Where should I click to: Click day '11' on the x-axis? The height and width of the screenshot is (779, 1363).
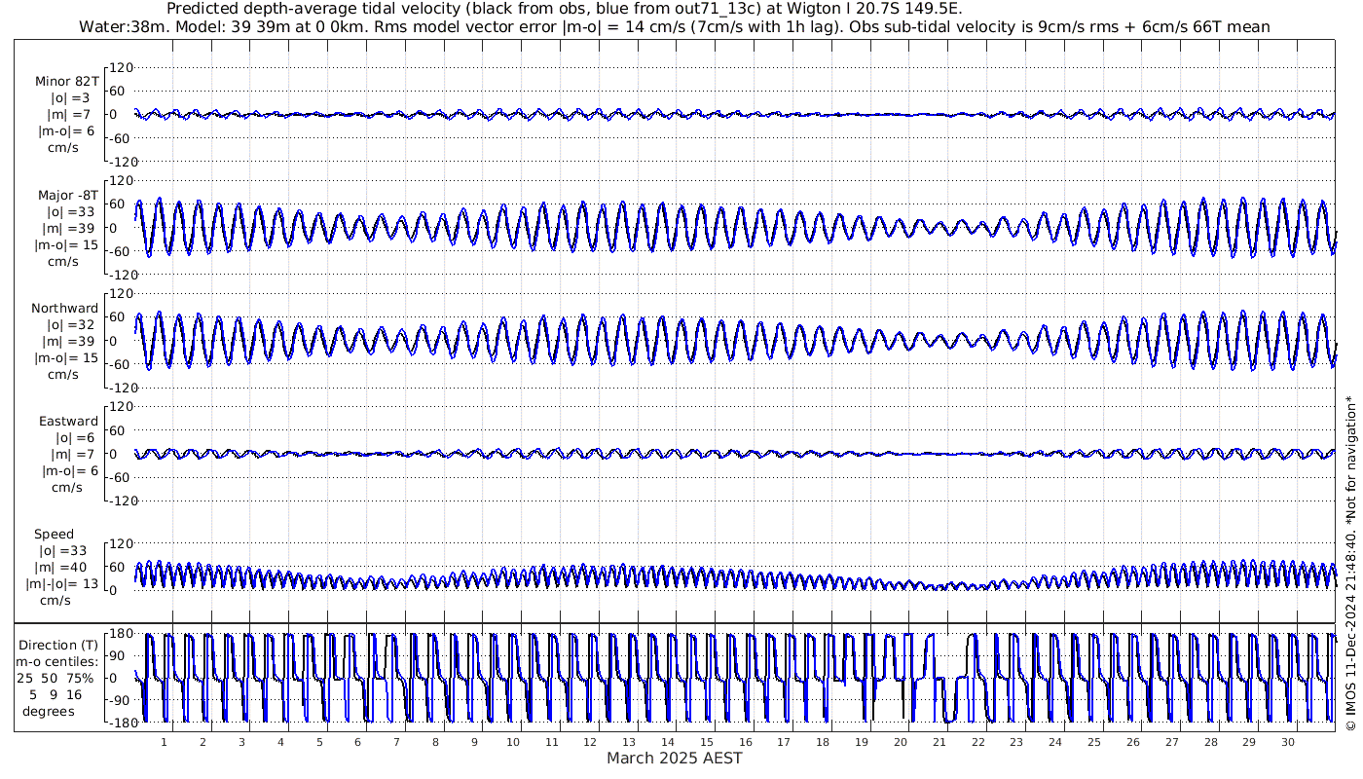[x=551, y=742]
